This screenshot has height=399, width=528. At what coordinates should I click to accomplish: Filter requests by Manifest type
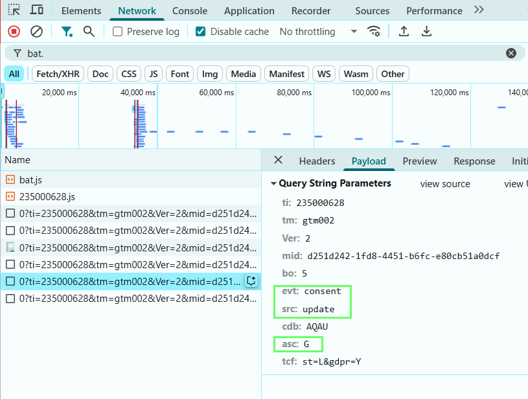click(x=286, y=74)
